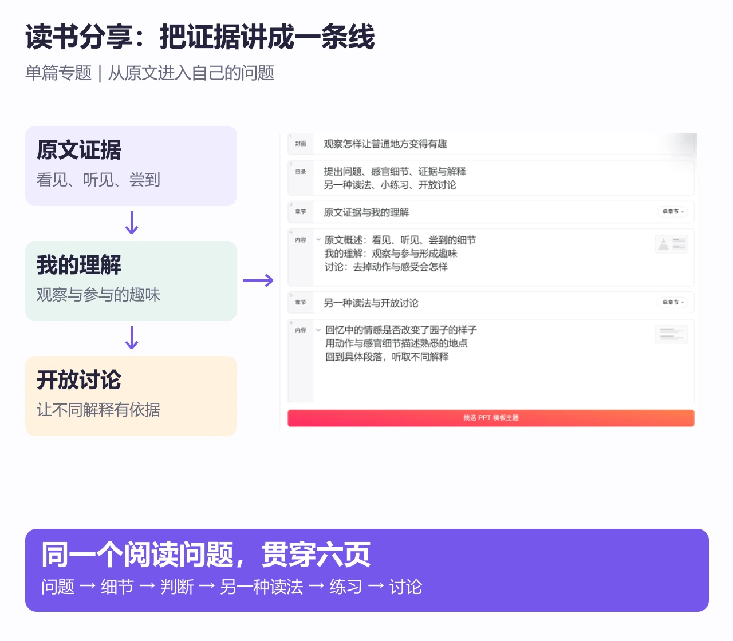Screen dimensions: 733x641
Task: Click the 内容 label beside 回忆中的情感
Action: point(301,330)
